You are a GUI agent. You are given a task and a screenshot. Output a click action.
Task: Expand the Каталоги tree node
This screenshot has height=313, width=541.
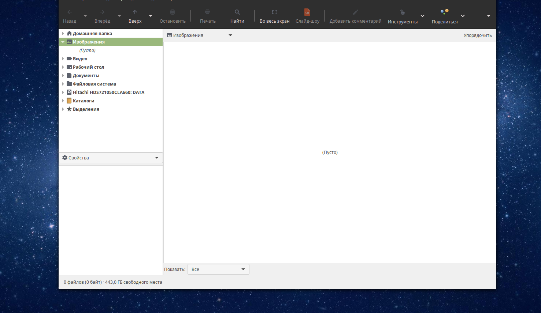pos(63,101)
